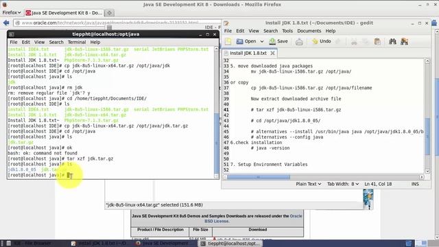Click the terminal scrollbar up arrow
This screenshot has width=439, height=247.
pyautogui.click(x=216, y=49)
